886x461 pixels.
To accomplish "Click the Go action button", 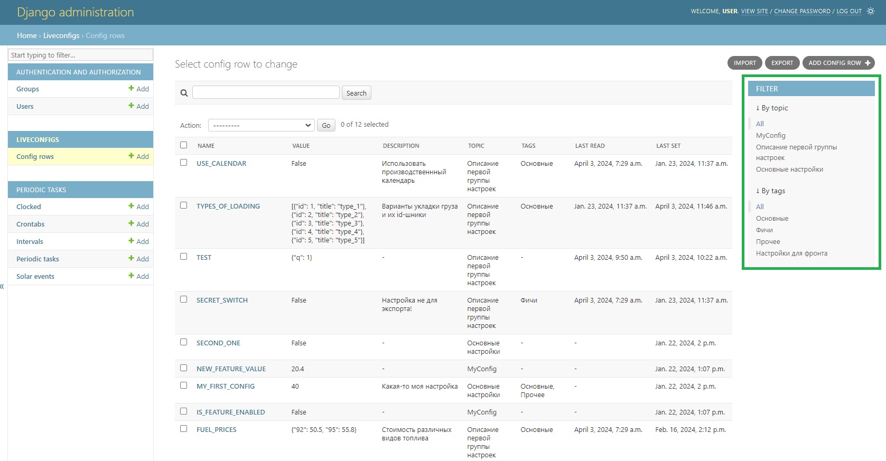I will pyautogui.click(x=326, y=125).
